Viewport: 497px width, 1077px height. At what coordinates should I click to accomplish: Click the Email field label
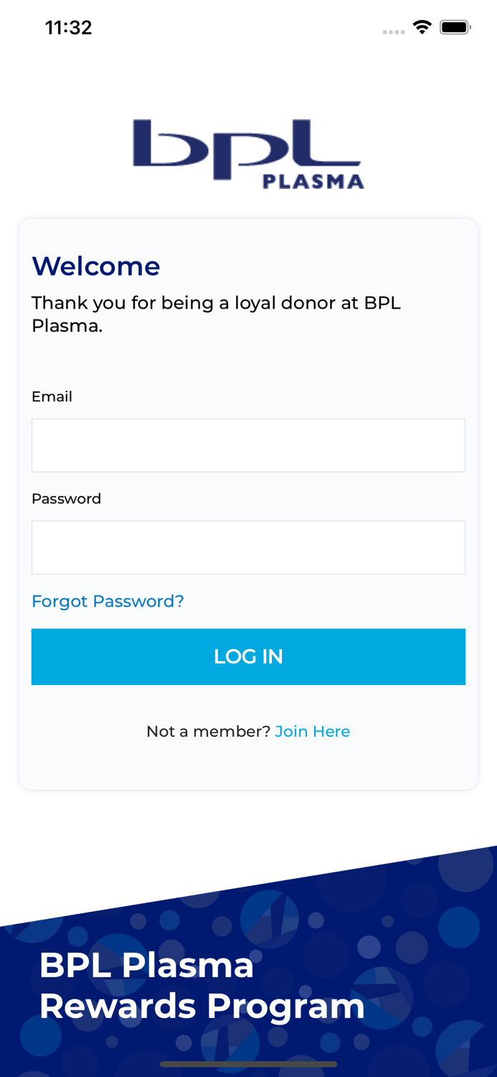pyautogui.click(x=52, y=396)
